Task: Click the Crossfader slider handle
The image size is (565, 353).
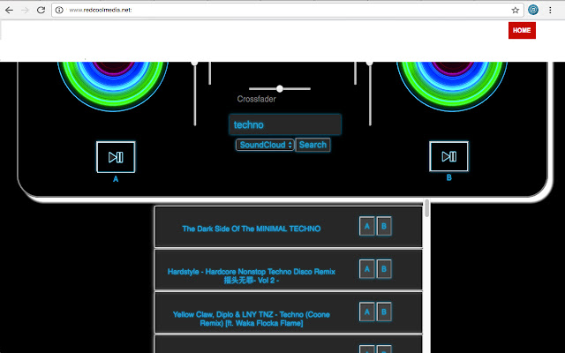Action: click(280, 88)
